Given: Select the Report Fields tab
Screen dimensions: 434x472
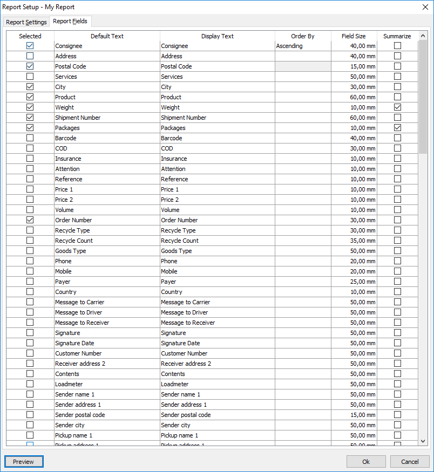Looking at the screenshot, I should tap(70, 21).
